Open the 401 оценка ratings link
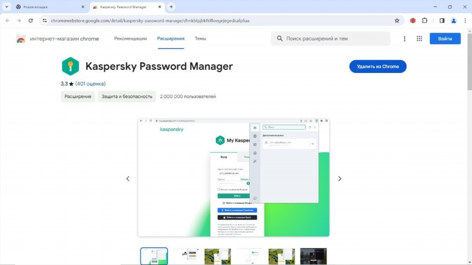 coord(90,84)
